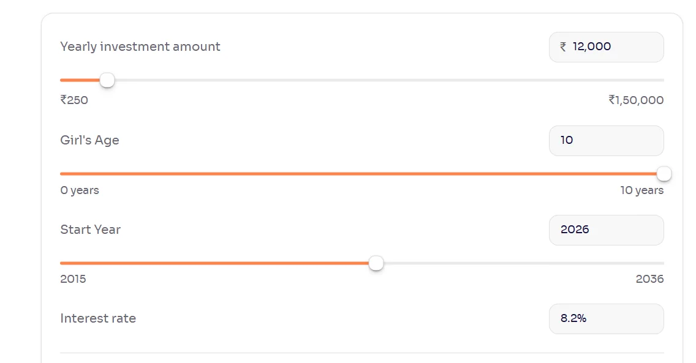The height and width of the screenshot is (363, 696).
Task: Click the "0 years" minimum age label
Action: pos(80,190)
